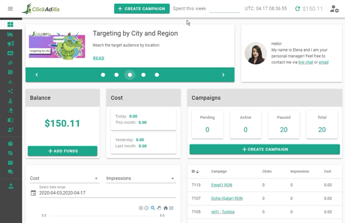
Task: Open the megaphone campaigns sidebar icon
Action: tap(10, 44)
